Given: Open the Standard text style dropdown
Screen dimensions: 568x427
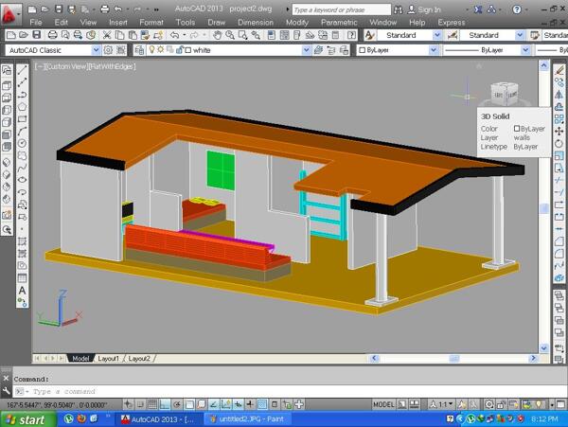Looking at the screenshot, I should click(x=437, y=35).
